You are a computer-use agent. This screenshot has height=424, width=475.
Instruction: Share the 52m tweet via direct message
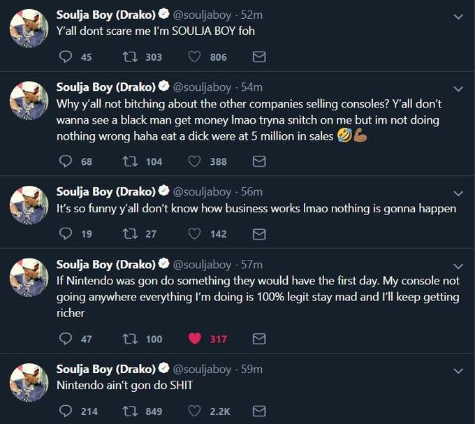pyautogui.click(x=258, y=57)
